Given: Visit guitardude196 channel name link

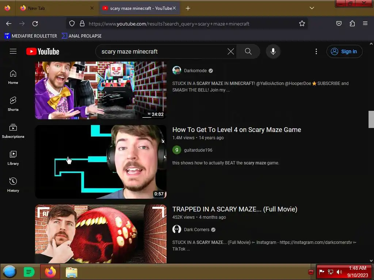Looking at the screenshot, I should pyautogui.click(x=198, y=150).
